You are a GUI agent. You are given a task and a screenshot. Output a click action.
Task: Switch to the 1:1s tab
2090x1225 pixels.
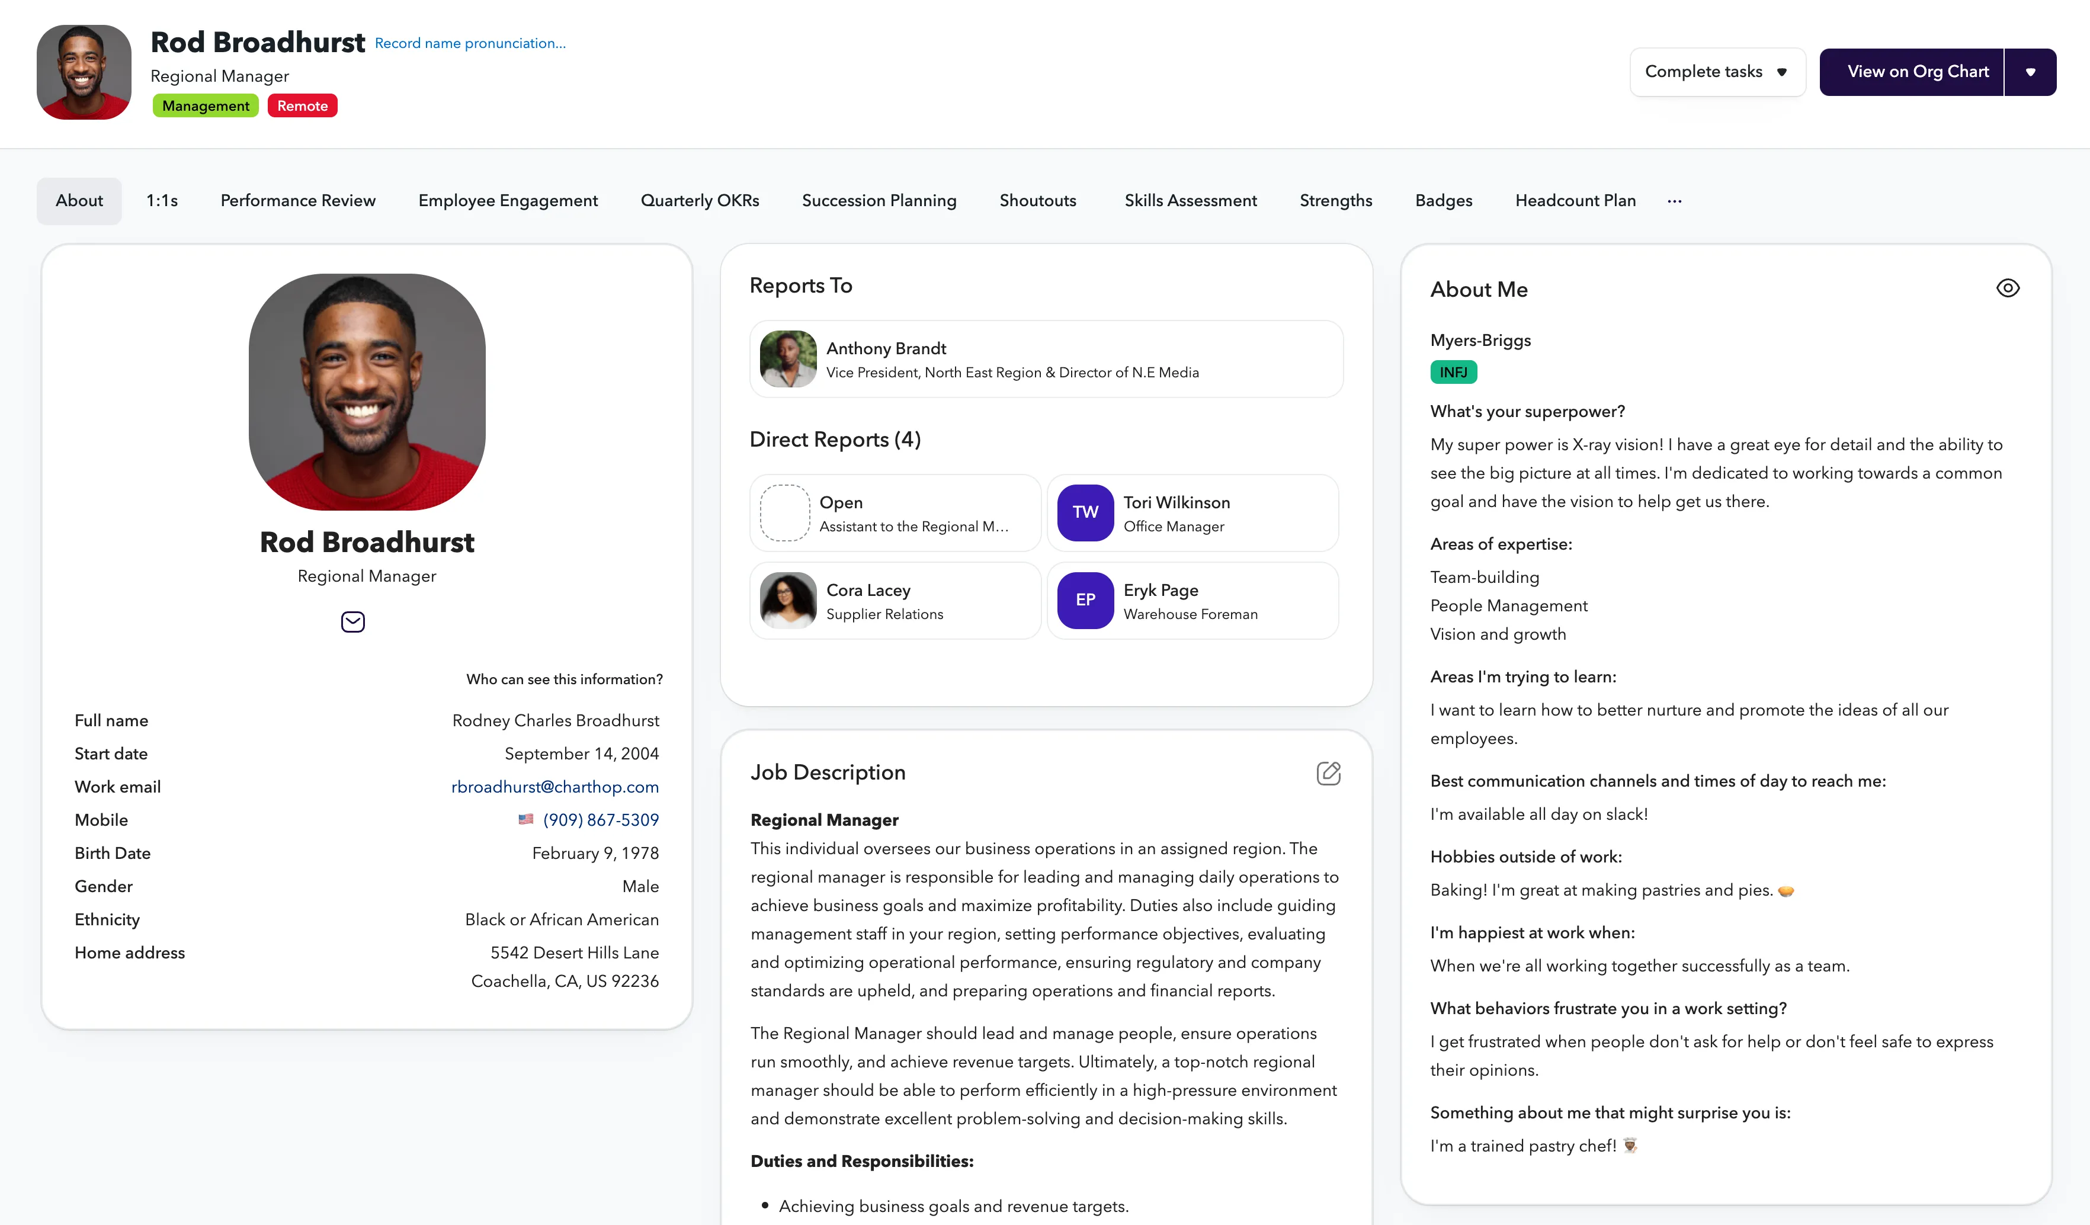(162, 201)
